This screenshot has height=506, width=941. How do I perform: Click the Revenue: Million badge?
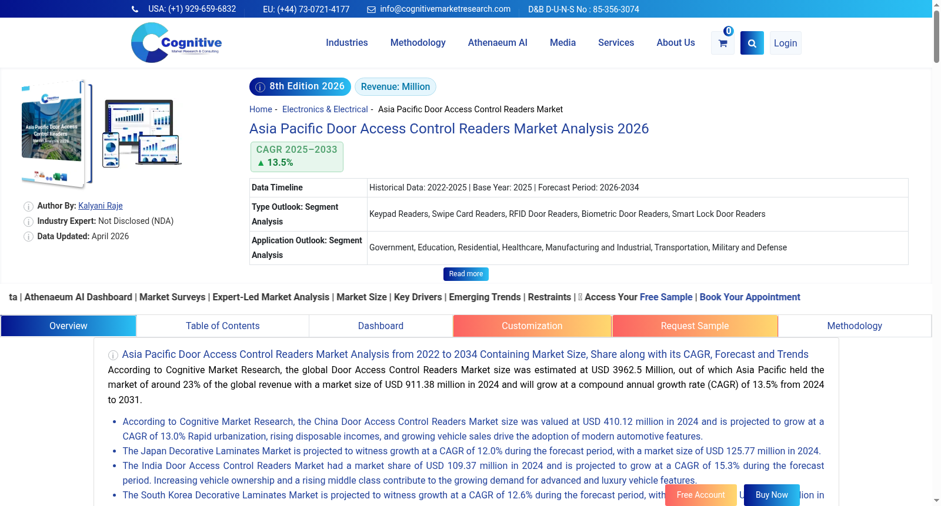pyautogui.click(x=395, y=86)
